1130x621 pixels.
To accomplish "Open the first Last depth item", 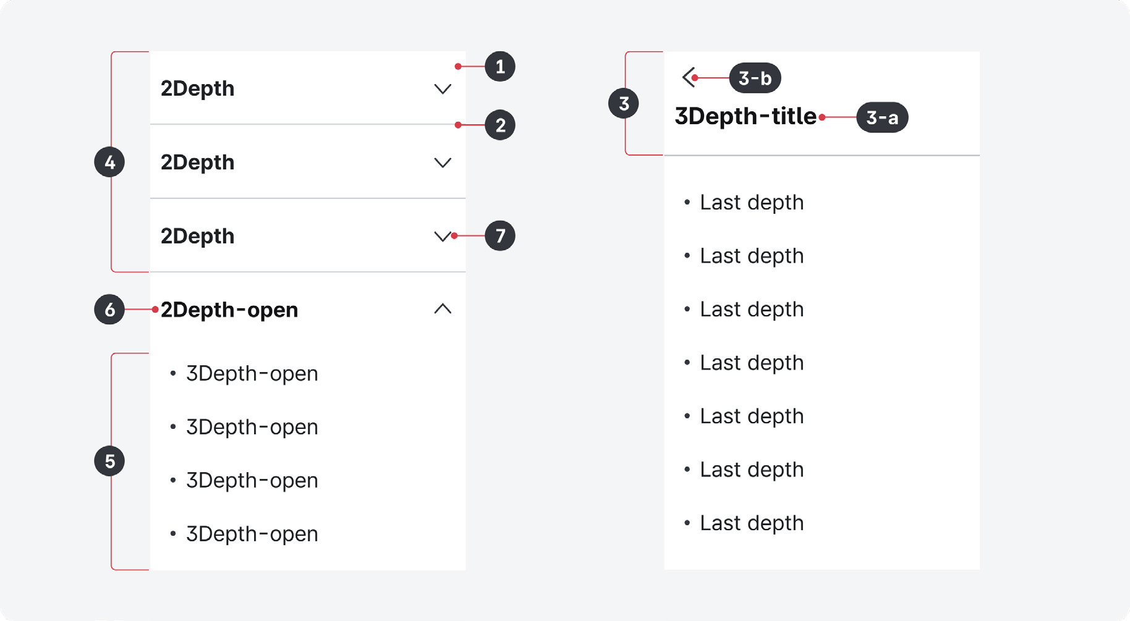I will point(752,202).
